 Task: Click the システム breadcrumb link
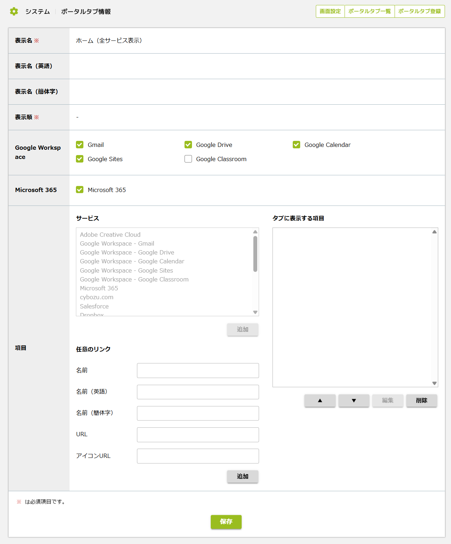pos(38,12)
